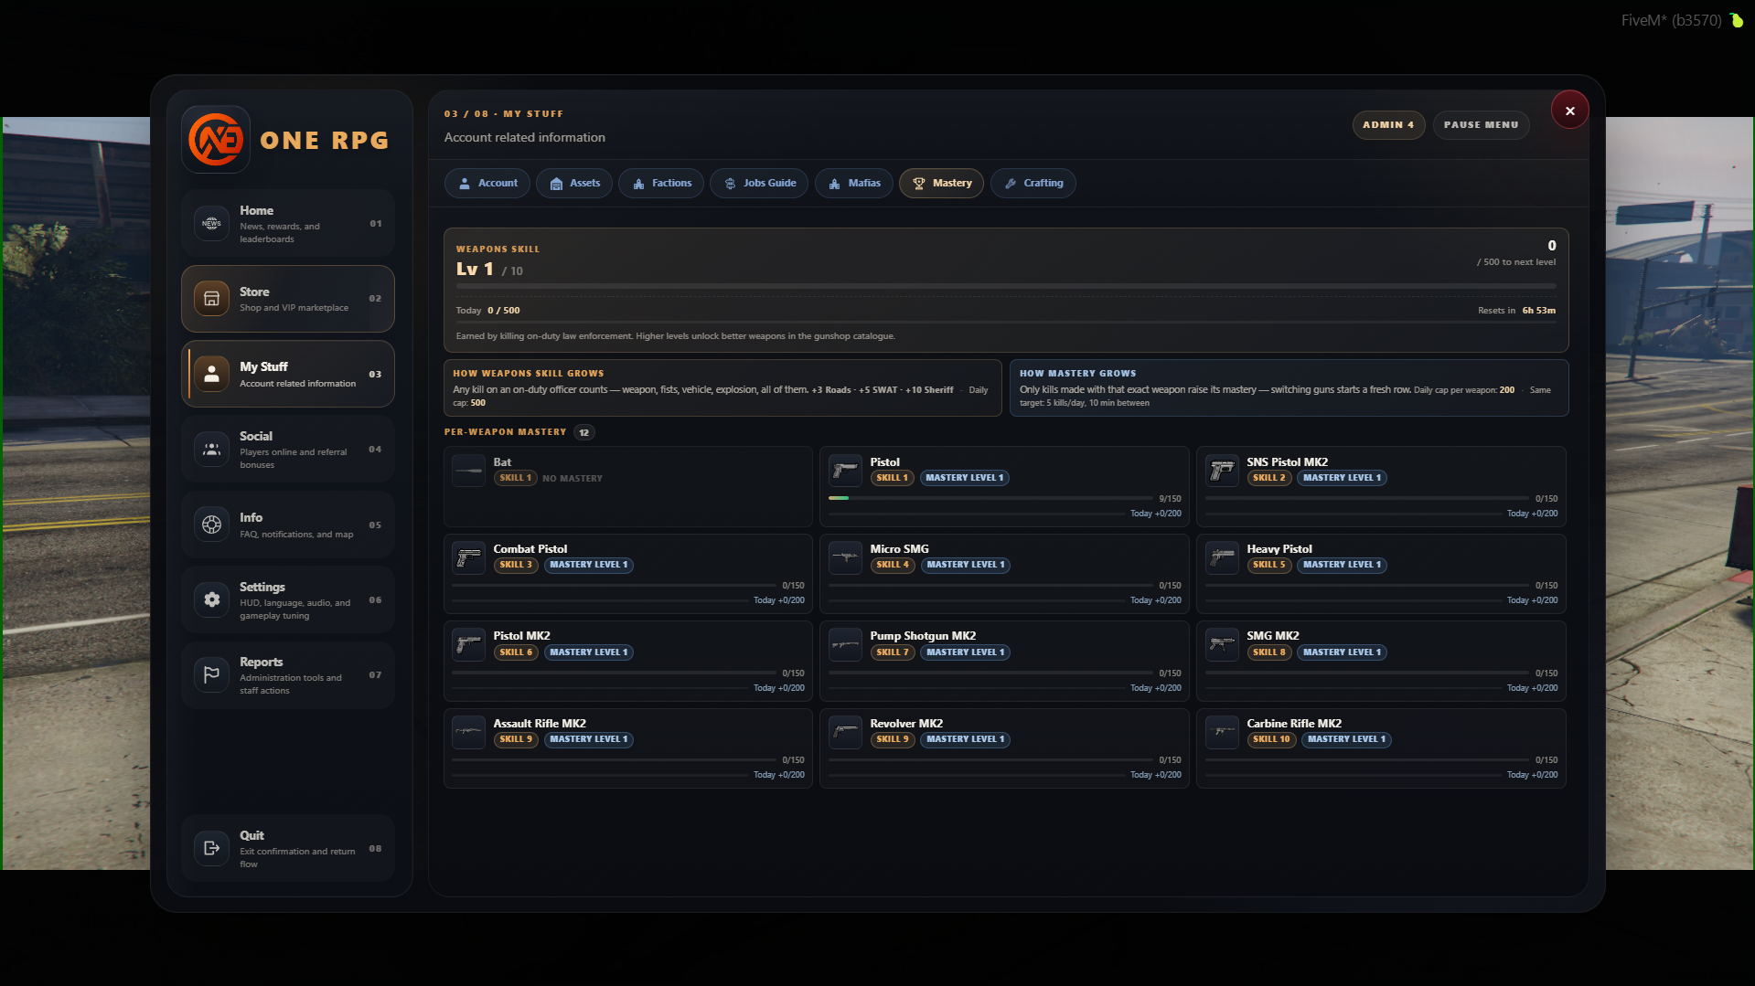This screenshot has height=986, width=1755.
Task: Go to the Store menu entry
Action: pos(287,299)
